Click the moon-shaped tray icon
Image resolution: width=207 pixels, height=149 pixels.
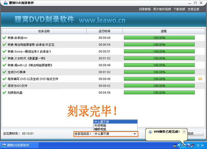[188, 146]
